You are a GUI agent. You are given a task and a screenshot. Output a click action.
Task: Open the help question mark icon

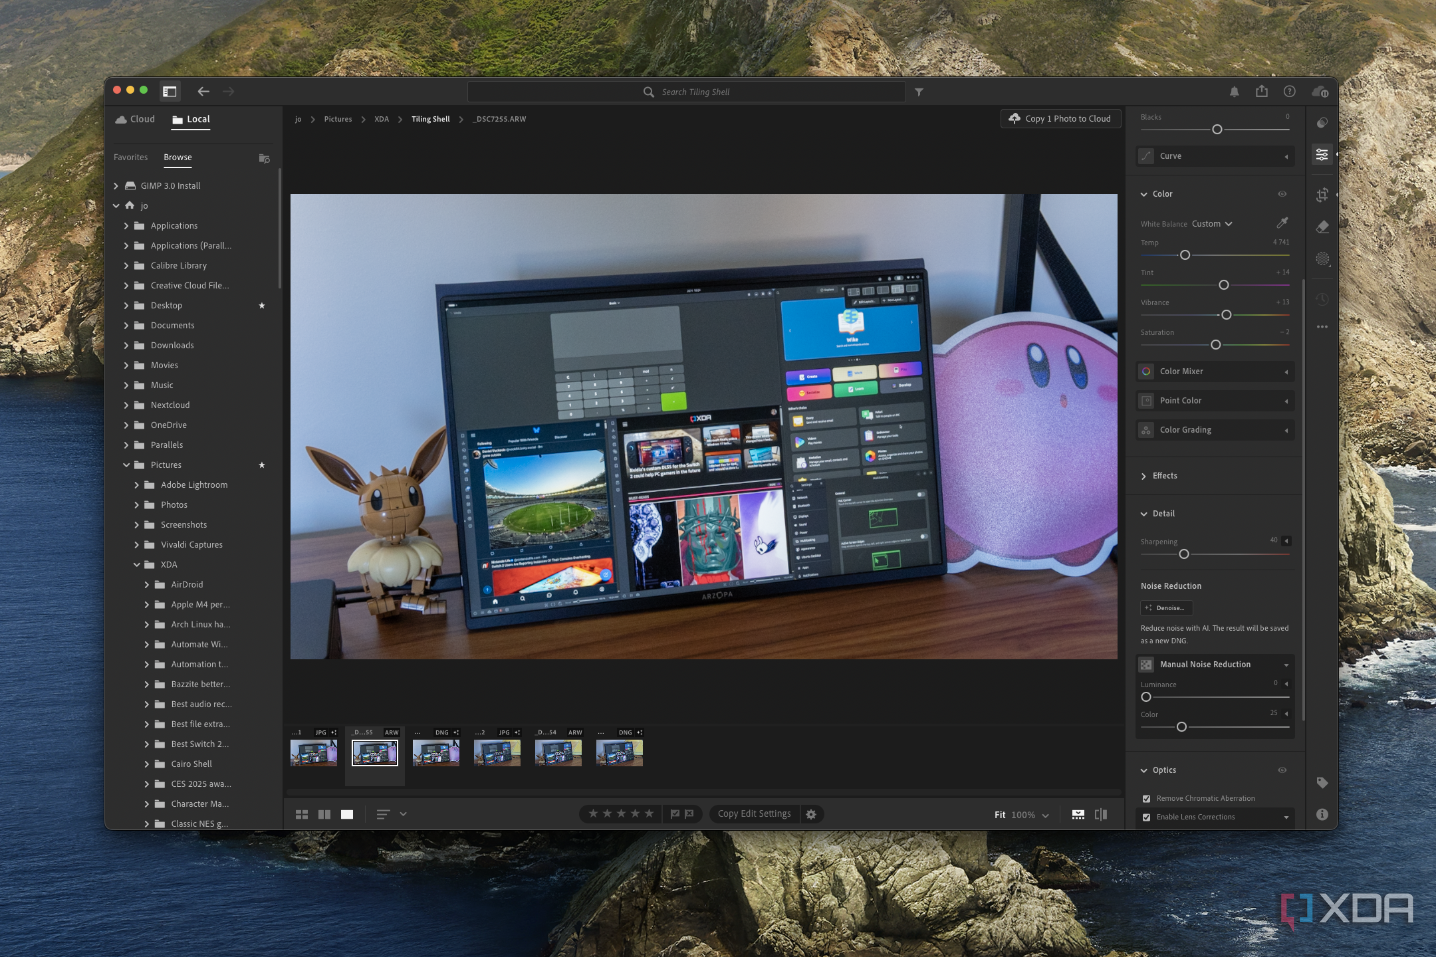[x=1289, y=92]
